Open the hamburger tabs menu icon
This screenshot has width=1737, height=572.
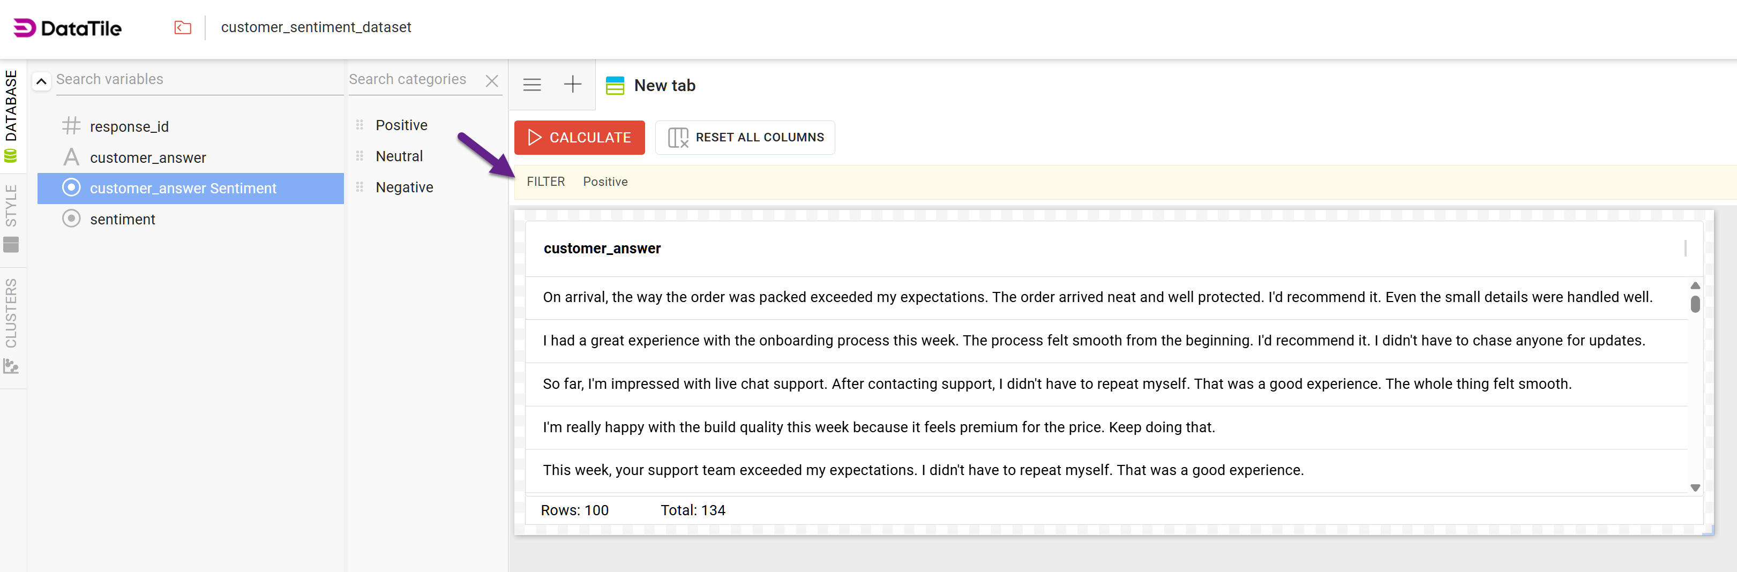(532, 85)
